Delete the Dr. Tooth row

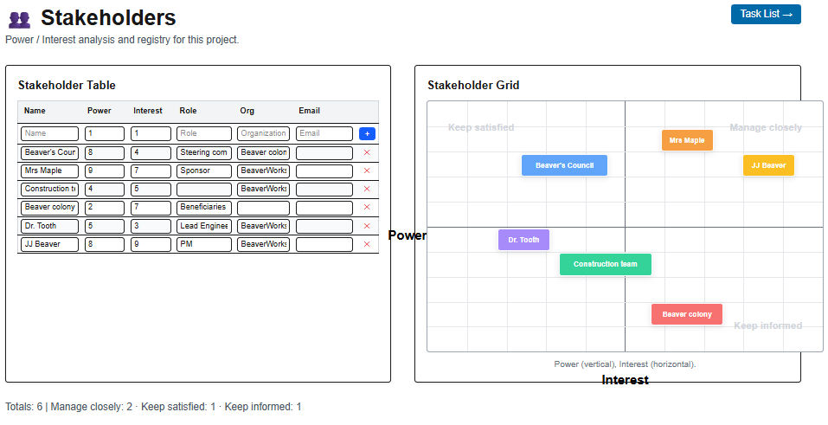pyautogui.click(x=367, y=226)
